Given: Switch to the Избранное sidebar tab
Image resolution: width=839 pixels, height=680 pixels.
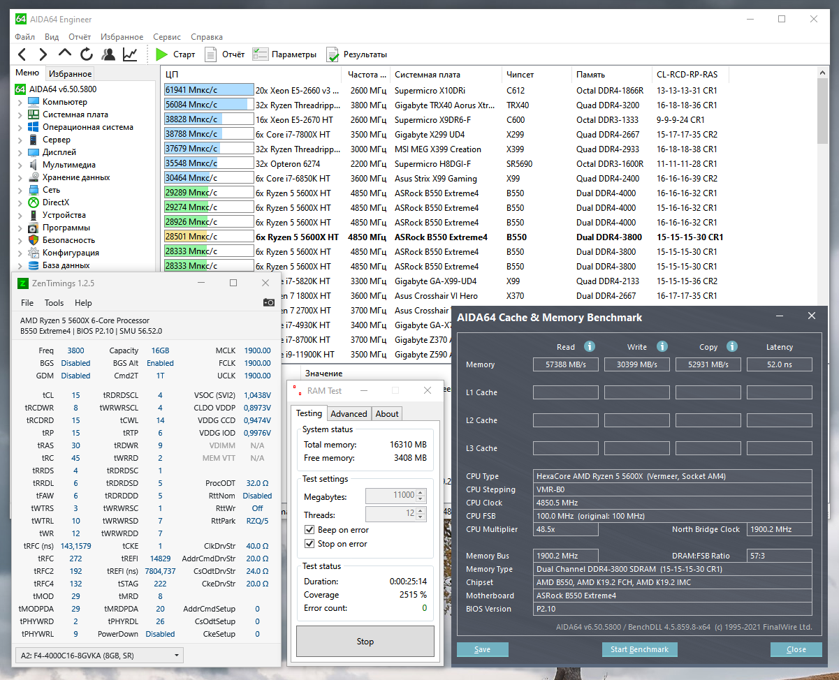Looking at the screenshot, I should 70,73.
